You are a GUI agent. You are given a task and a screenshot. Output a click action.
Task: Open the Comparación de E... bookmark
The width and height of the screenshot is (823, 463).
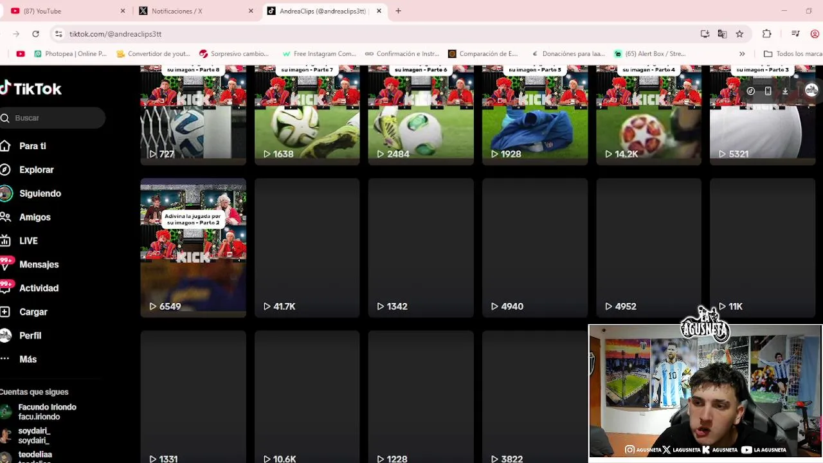point(483,53)
